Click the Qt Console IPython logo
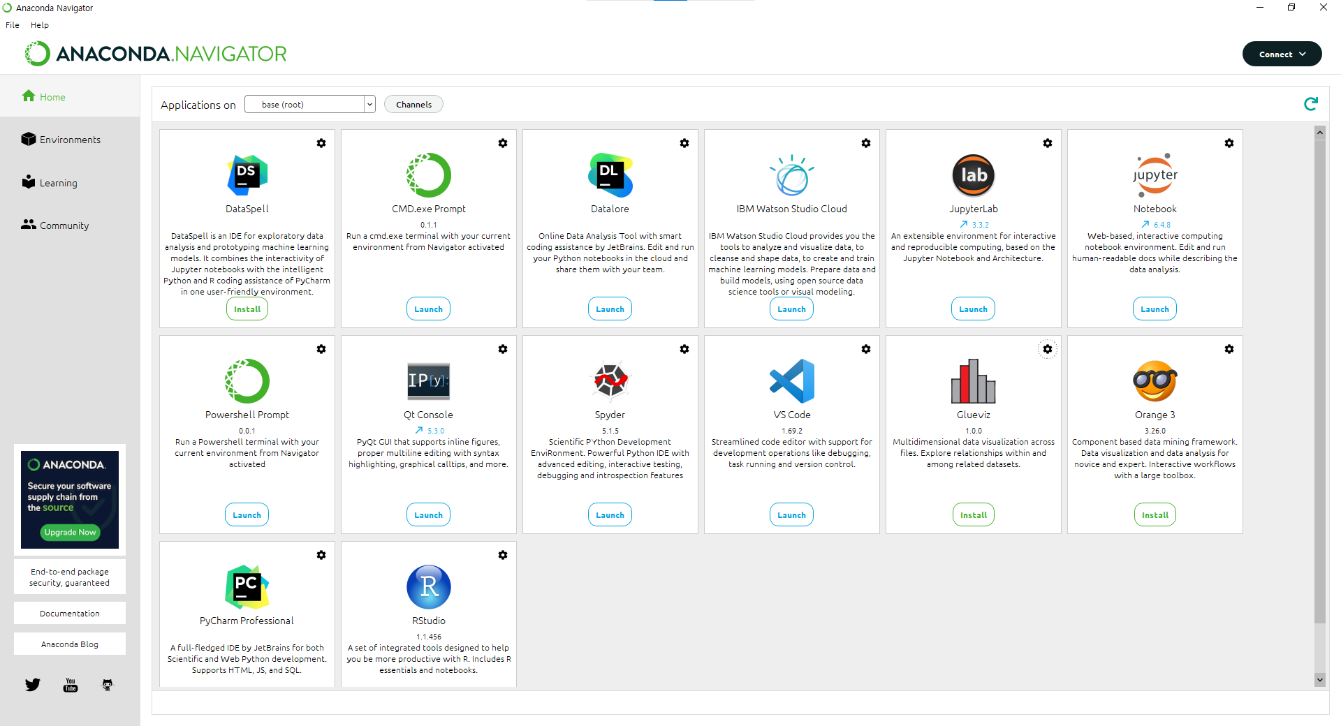The width and height of the screenshot is (1341, 726). pos(429,381)
